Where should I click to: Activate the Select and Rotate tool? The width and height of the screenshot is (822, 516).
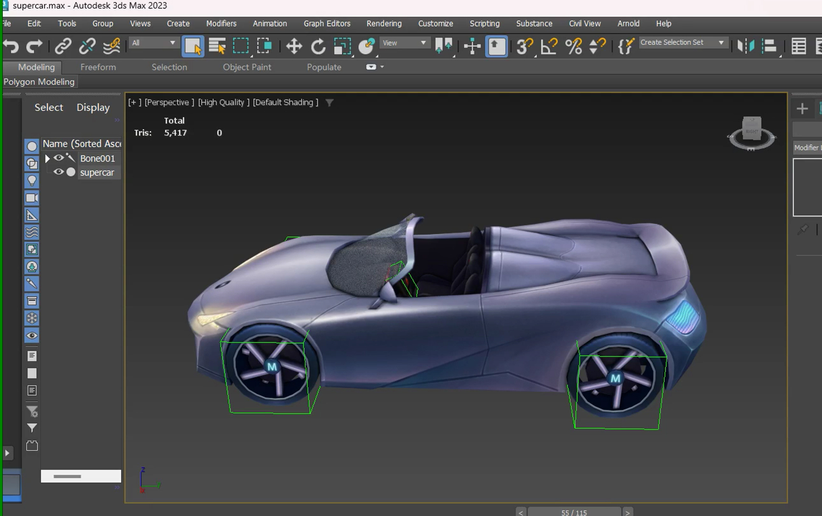pos(318,46)
